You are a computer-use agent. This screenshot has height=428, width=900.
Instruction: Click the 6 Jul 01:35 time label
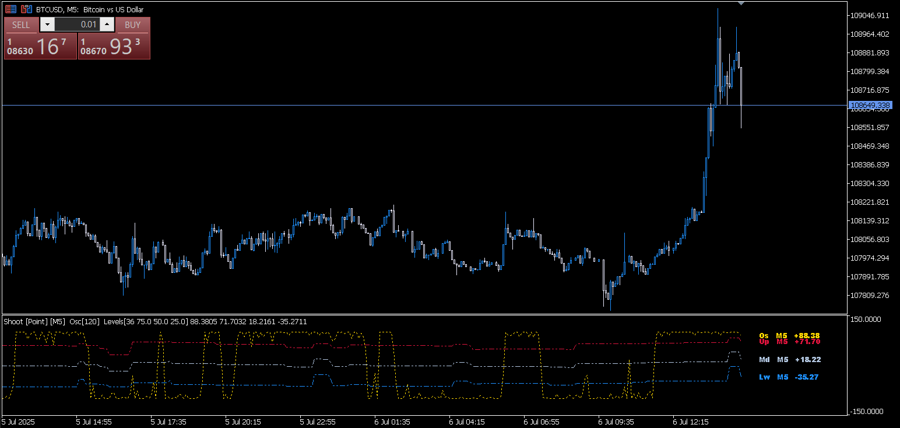point(392,421)
